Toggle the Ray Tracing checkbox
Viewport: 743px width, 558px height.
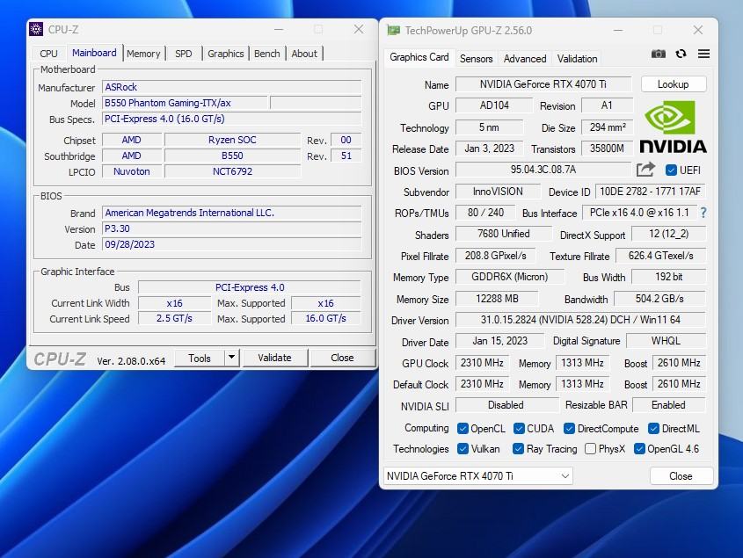pos(518,448)
